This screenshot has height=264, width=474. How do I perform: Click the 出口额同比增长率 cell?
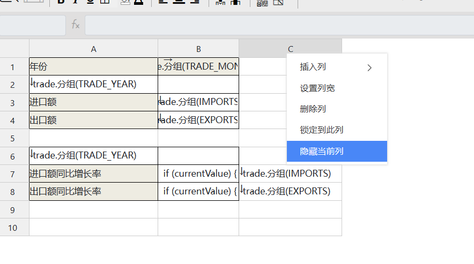point(93,192)
